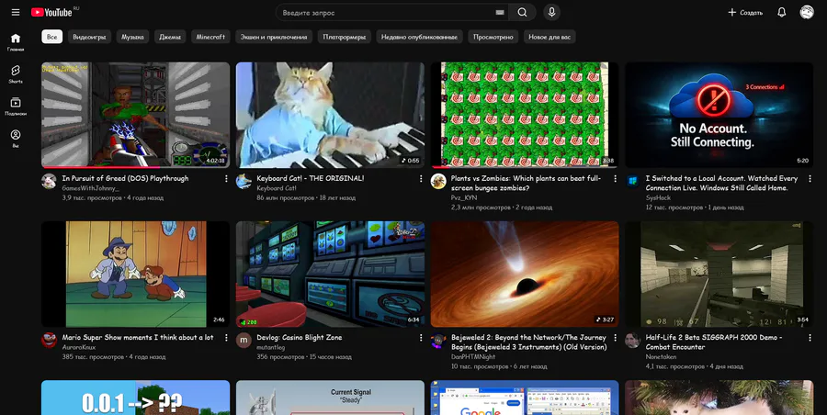The height and width of the screenshot is (415, 827).
Task: Open No Account Still Connecting thumbnail
Action: point(719,115)
